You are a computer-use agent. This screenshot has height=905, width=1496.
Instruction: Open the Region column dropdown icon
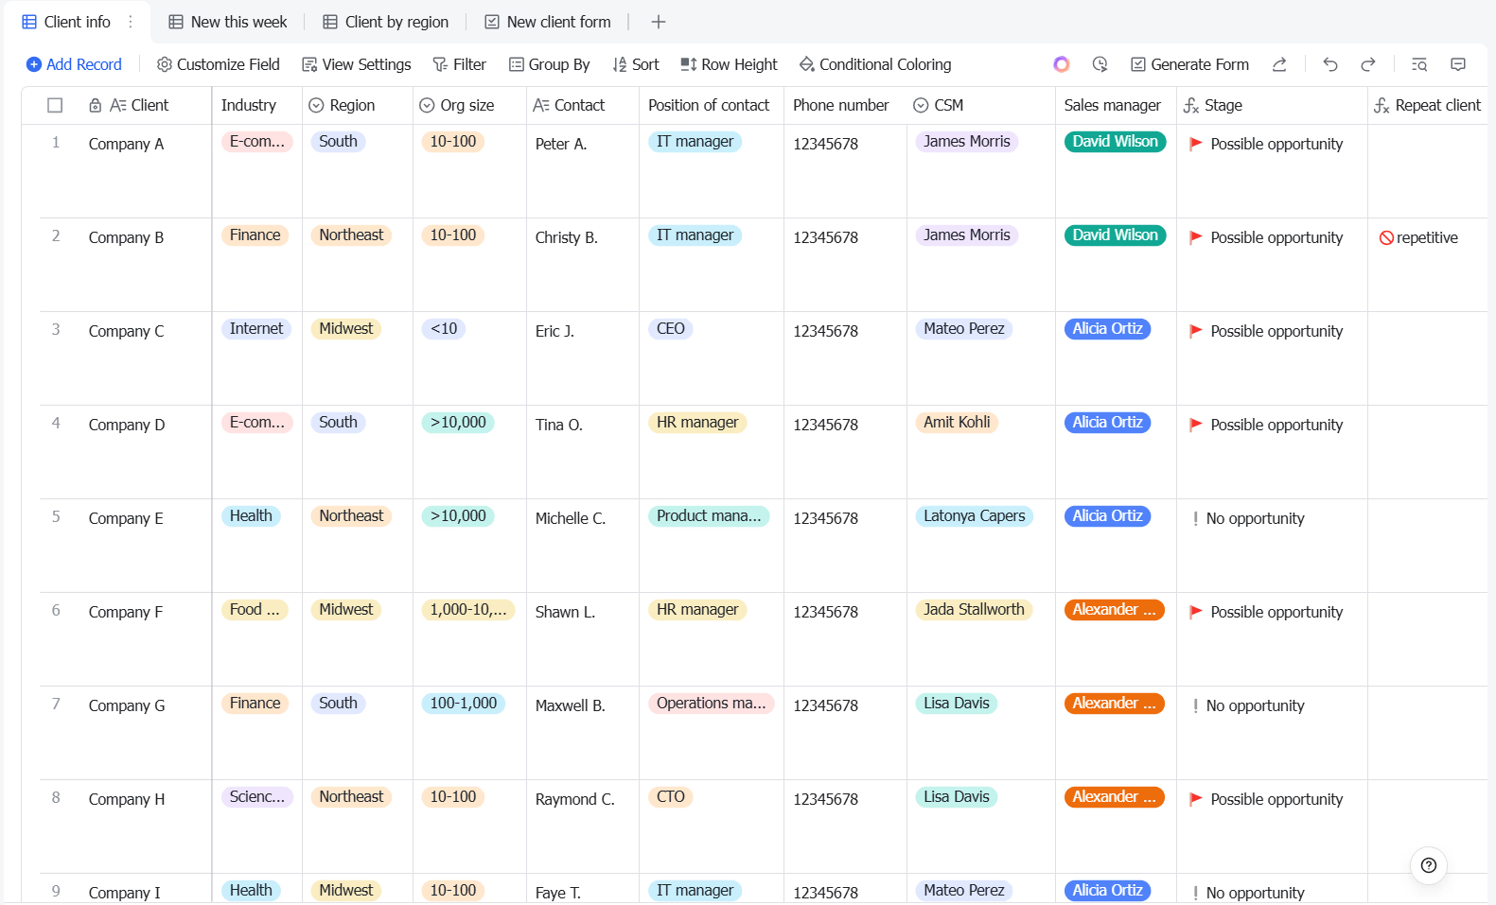click(x=317, y=105)
